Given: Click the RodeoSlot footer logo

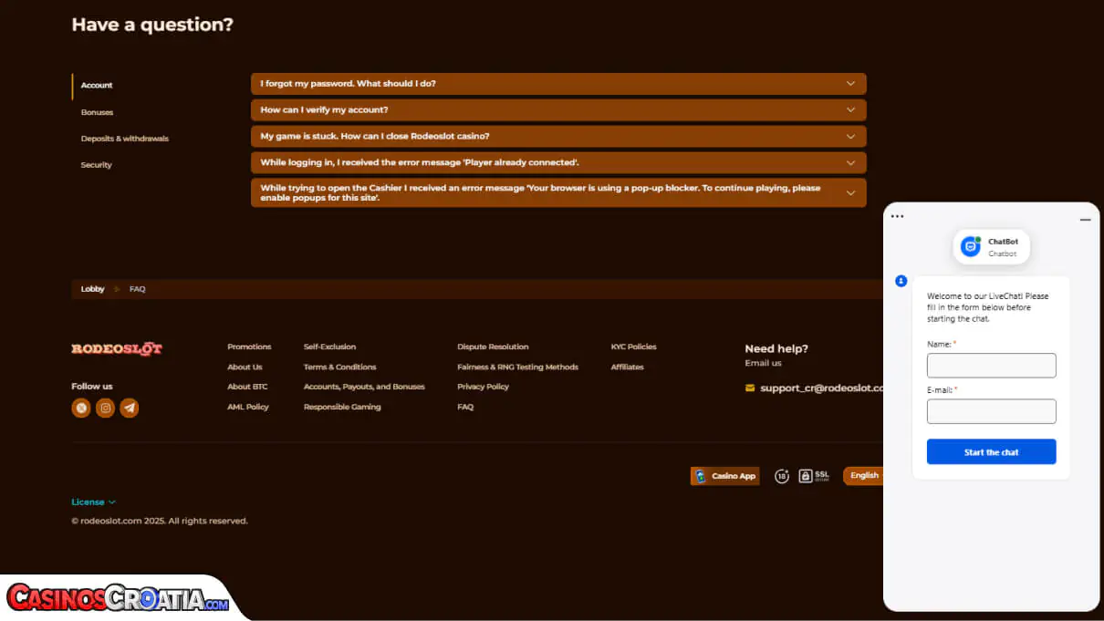Looking at the screenshot, I should pos(117,348).
